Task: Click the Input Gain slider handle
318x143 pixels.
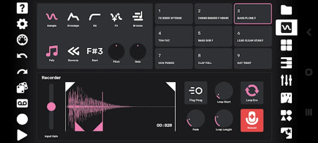Action: tap(51, 107)
